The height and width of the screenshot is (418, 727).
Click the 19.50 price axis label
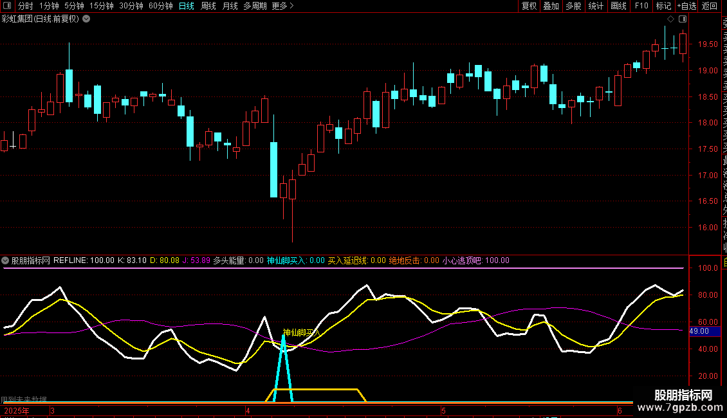pyautogui.click(x=708, y=44)
